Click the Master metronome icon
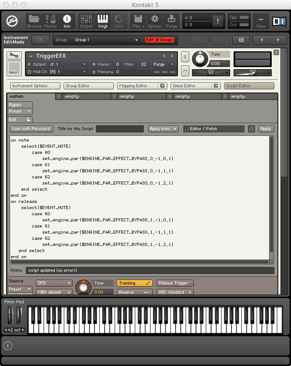This screenshot has height=366, width=291. point(50,21)
